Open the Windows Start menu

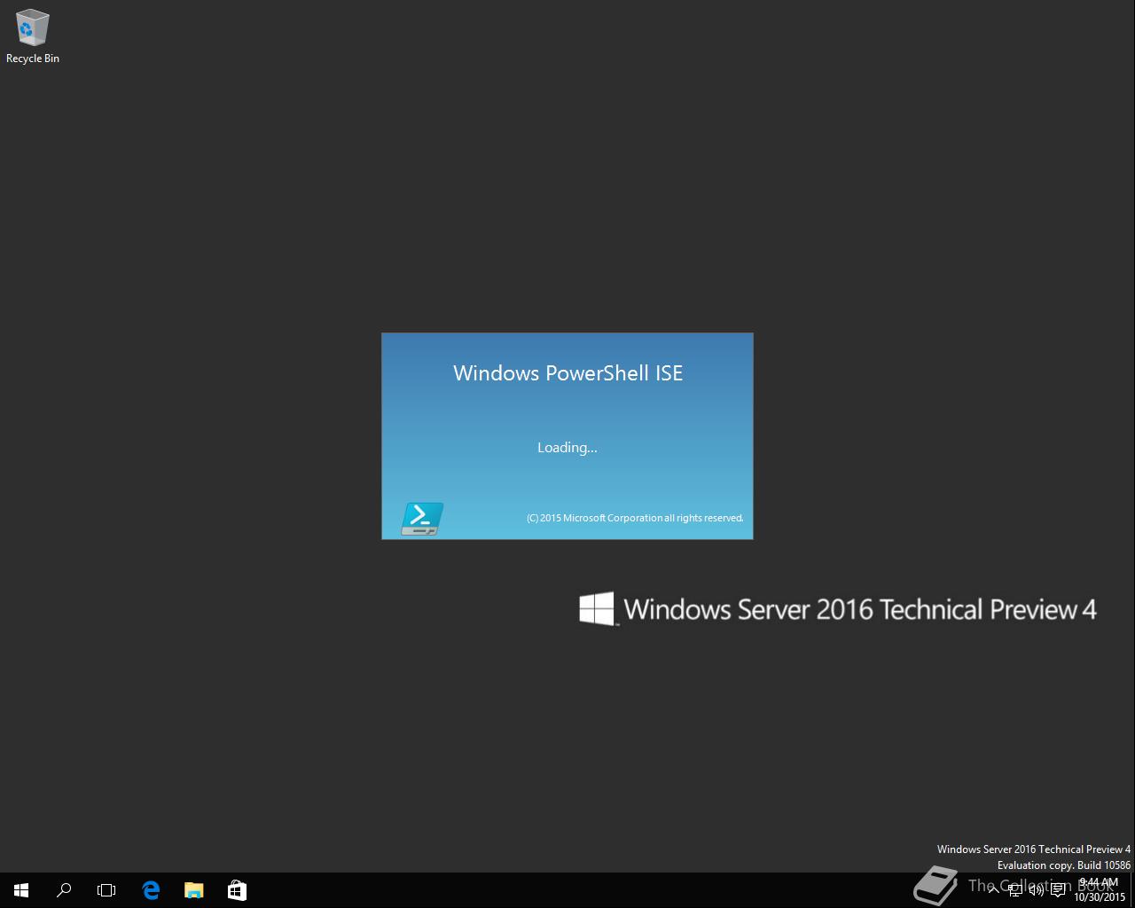pyautogui.click(x=21, y=890)
